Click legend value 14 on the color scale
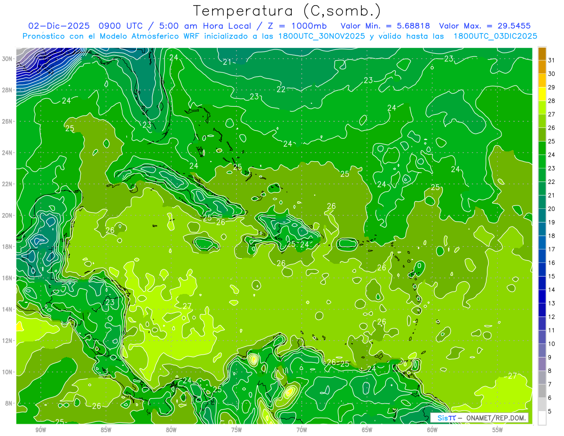 pyautogui.click(x=551, y=290)
